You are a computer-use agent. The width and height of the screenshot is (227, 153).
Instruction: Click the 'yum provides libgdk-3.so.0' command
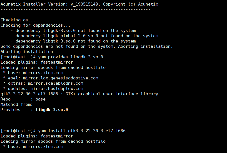click(71, 57)
